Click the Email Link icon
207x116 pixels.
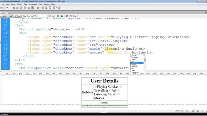coord(17,8)
